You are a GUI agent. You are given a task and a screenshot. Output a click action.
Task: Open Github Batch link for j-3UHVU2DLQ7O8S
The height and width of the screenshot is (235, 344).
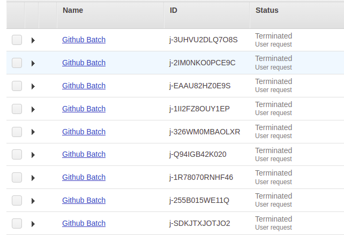coord(84,40)
